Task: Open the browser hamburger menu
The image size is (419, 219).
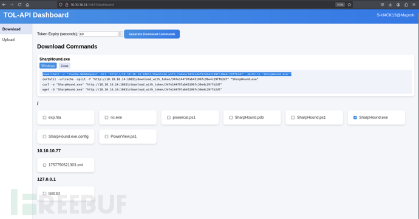Action: coord(414,4)
